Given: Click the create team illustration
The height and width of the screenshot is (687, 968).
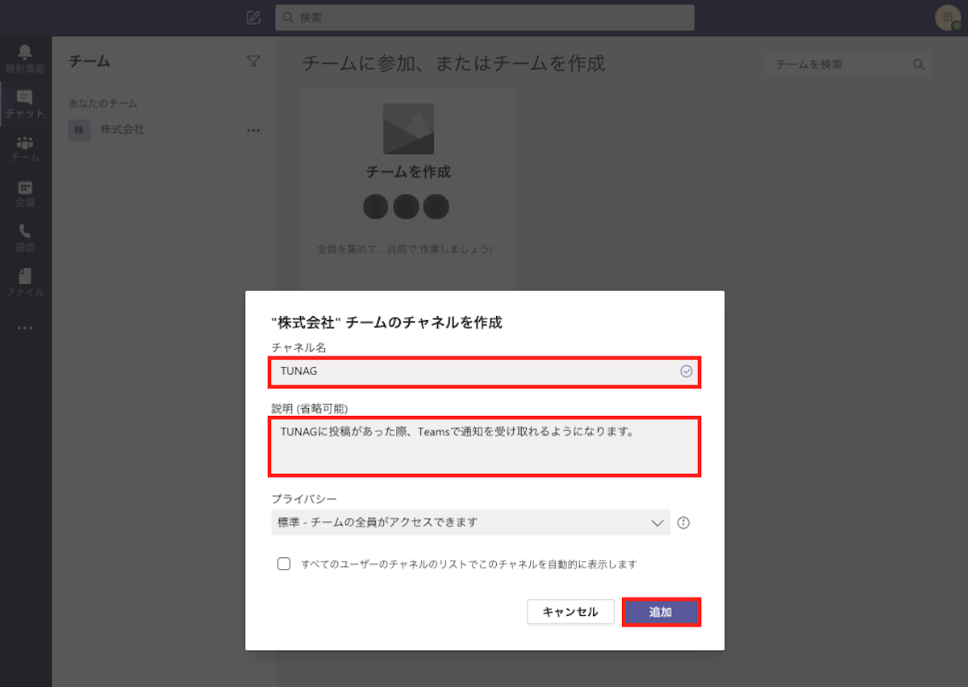Looking at the screenshot, I should [x=408, y=129].
